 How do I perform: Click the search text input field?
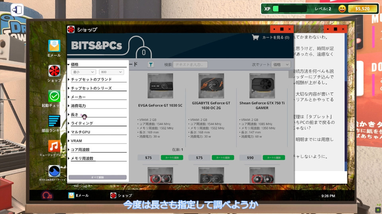click(190, 65)
